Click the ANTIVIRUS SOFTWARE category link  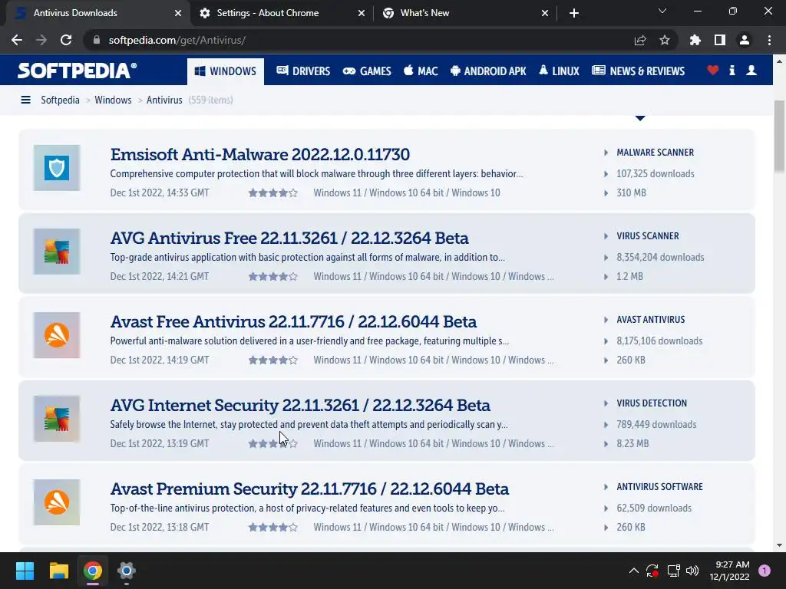[x=659, y=487]
